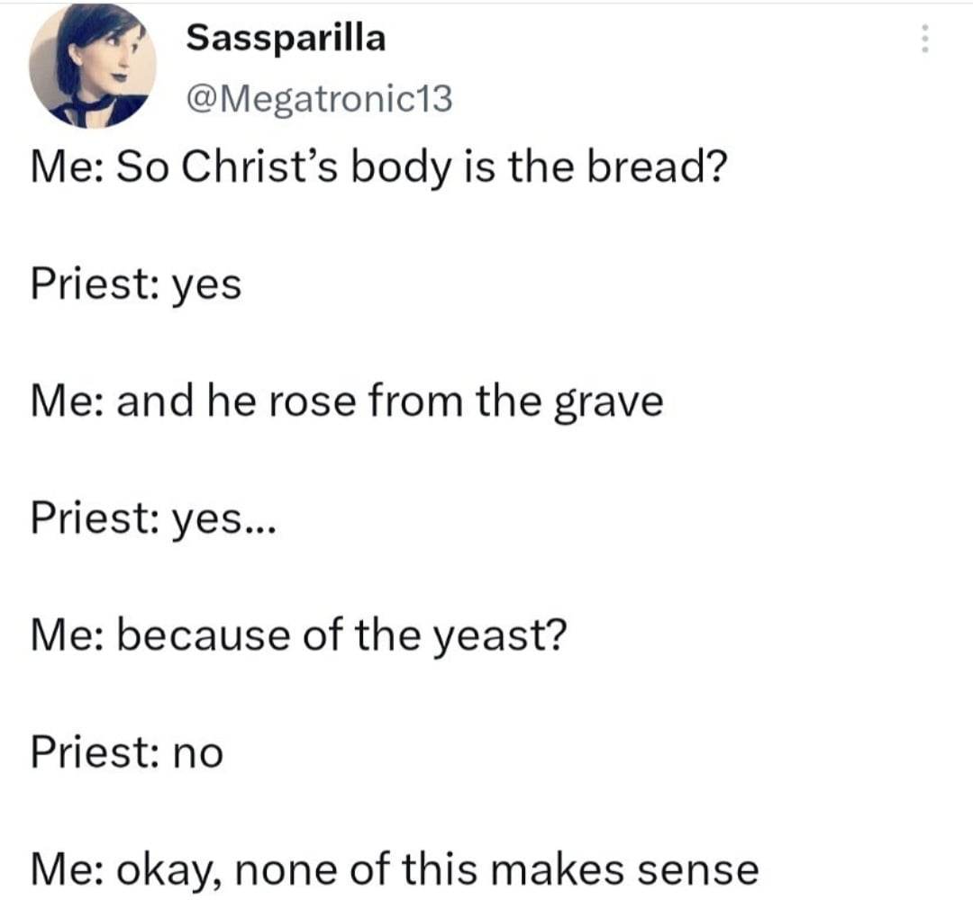
Task: Select the line "So Christ's body is the bread?"
Action: pos(422,168)
